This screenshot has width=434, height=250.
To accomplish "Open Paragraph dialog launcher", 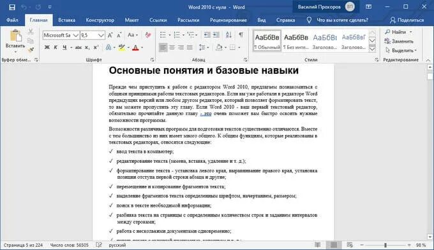I will (245, 60).
